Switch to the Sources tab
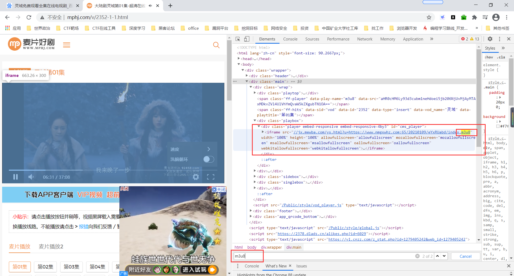Image resolution: width=514 pixels, height=276 pixels. pyautogui.click(x=312, y=39)
